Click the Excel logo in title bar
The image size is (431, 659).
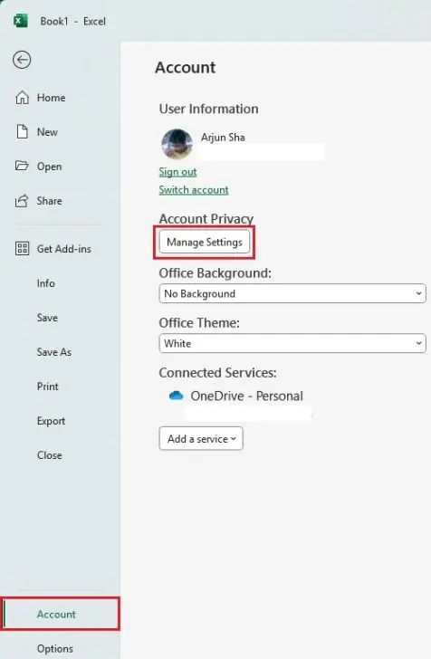click(21, 21)
